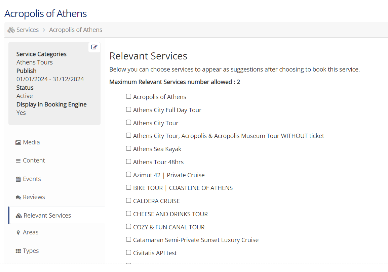Check the Athens Tour 48hrs option
This screenshot has width=388, height=272.
[128, 162]
